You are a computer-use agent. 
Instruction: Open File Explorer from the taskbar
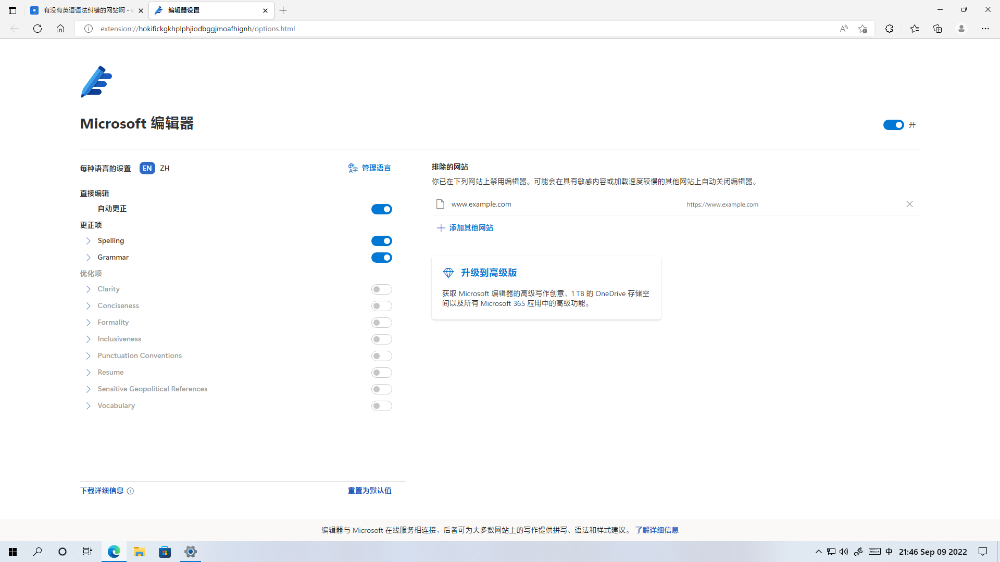(139, 552)
